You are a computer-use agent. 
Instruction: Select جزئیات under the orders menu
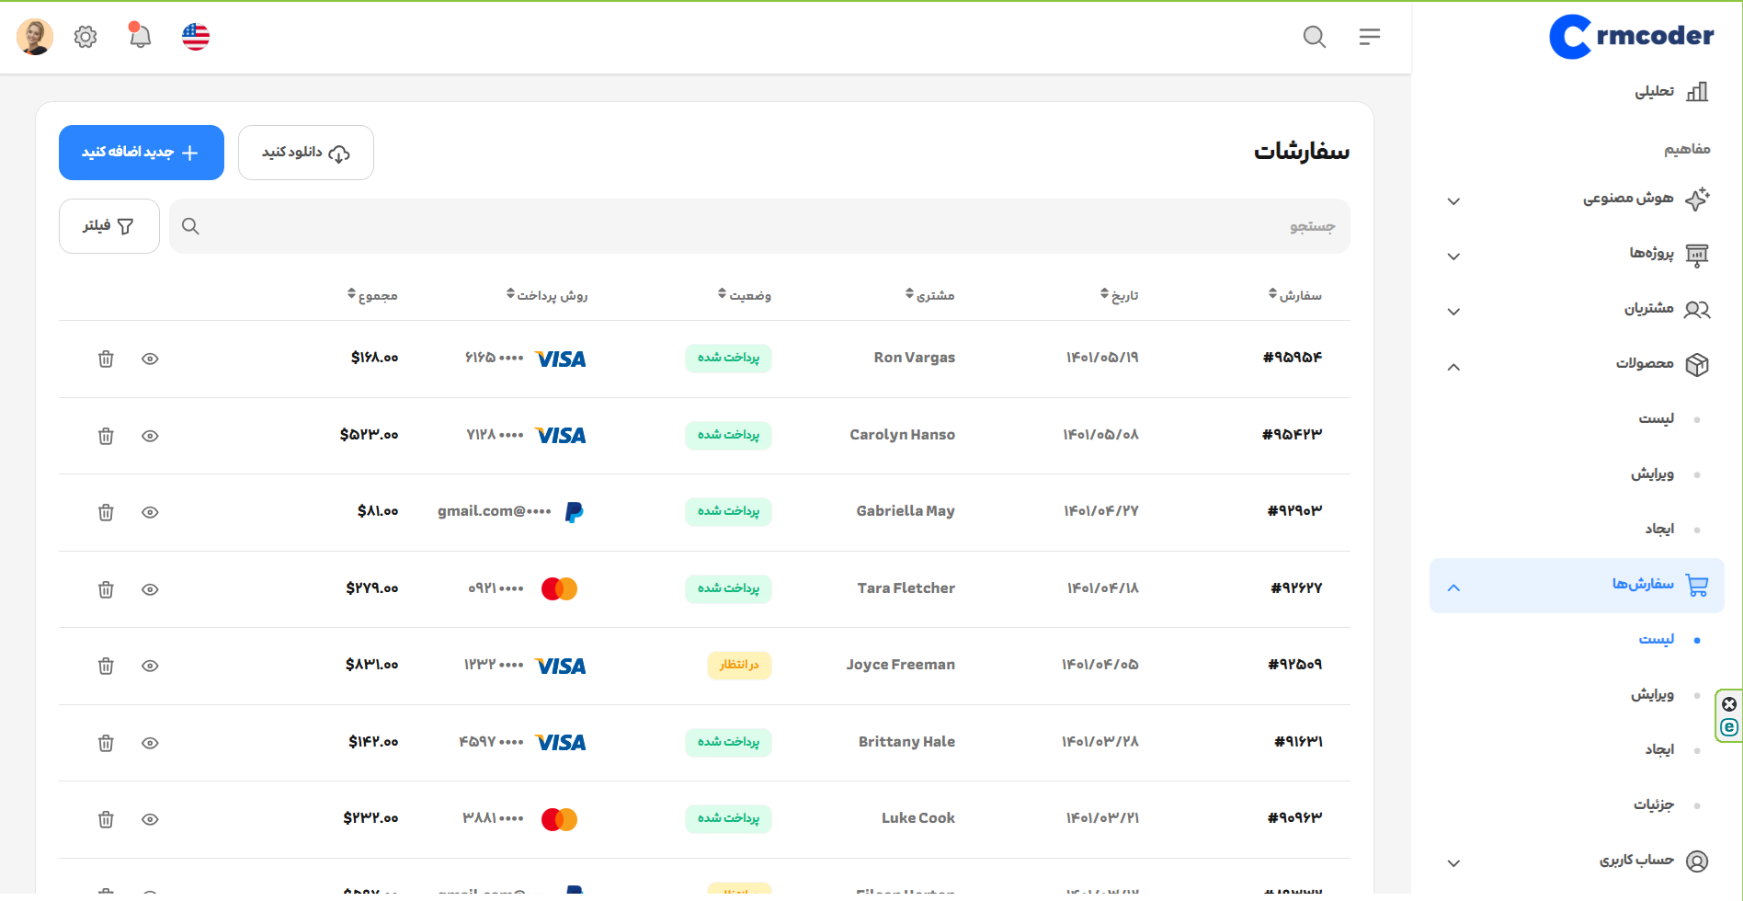[1654, 805]
